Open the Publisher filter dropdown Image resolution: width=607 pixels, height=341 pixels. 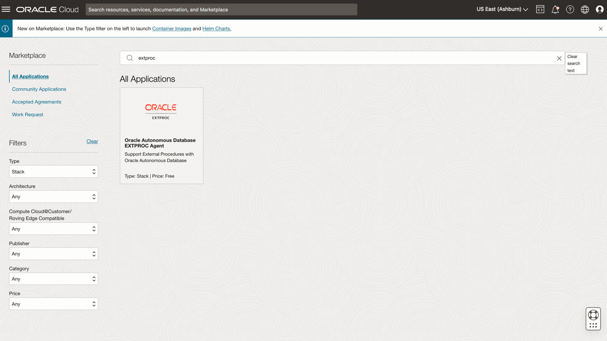pyautogui.click(x=53, y=253)
